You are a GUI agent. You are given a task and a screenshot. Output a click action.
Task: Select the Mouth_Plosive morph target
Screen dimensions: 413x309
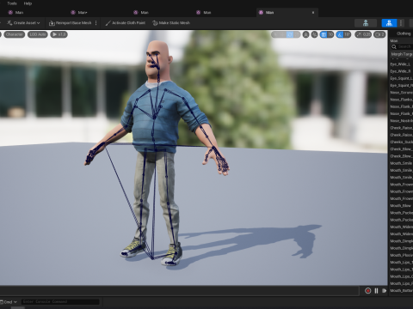401,255
